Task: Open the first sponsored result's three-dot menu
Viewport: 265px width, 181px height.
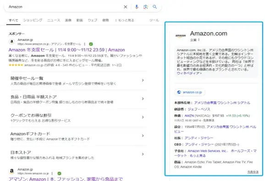Action: (84, 44)
